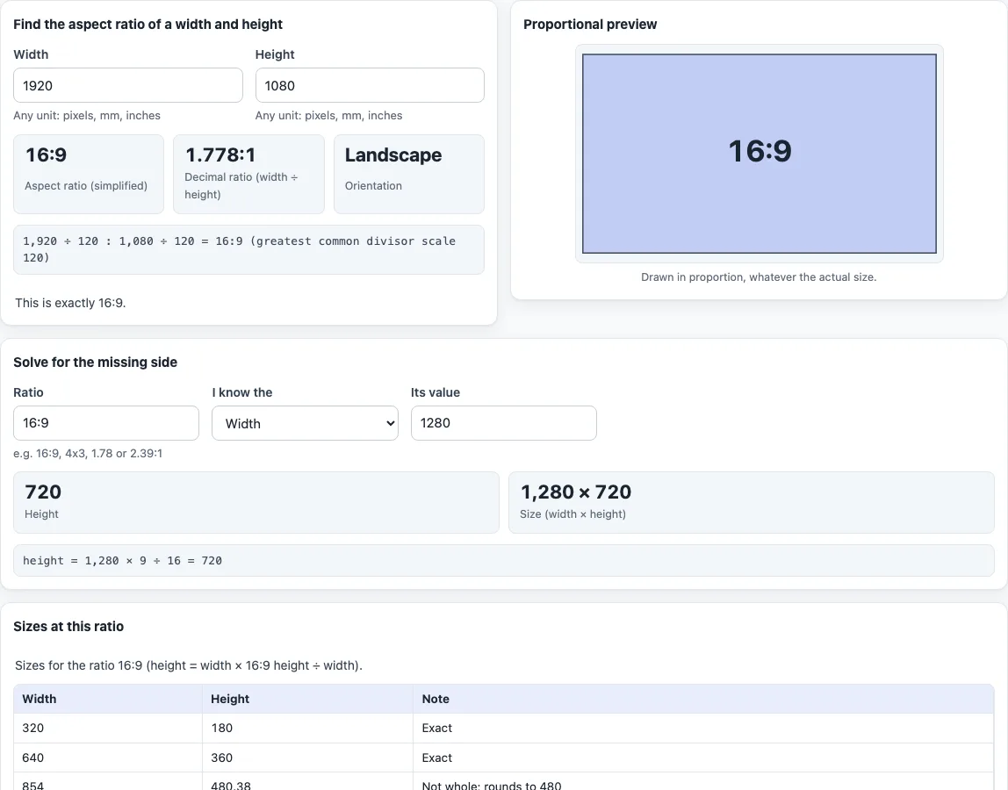Click the 'Ratio' field label
The image size is (1008, 790).
28,392
